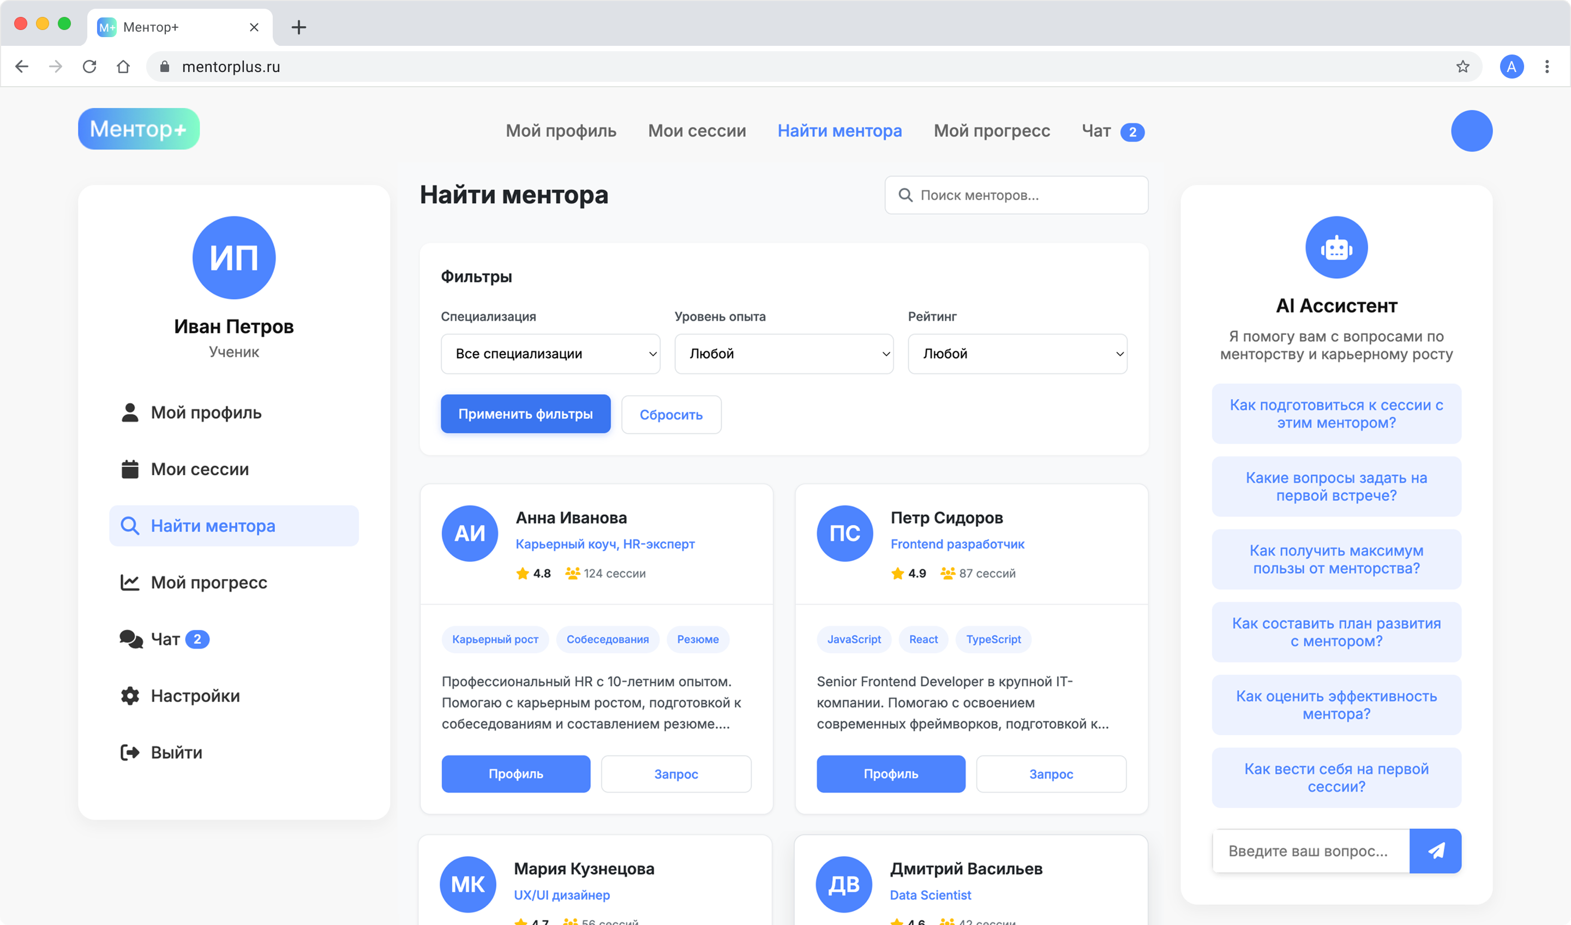The width and height of the screenshot is (1571, 925).
Task: Click the gear icon for Настройки
Action: (130, 695)
